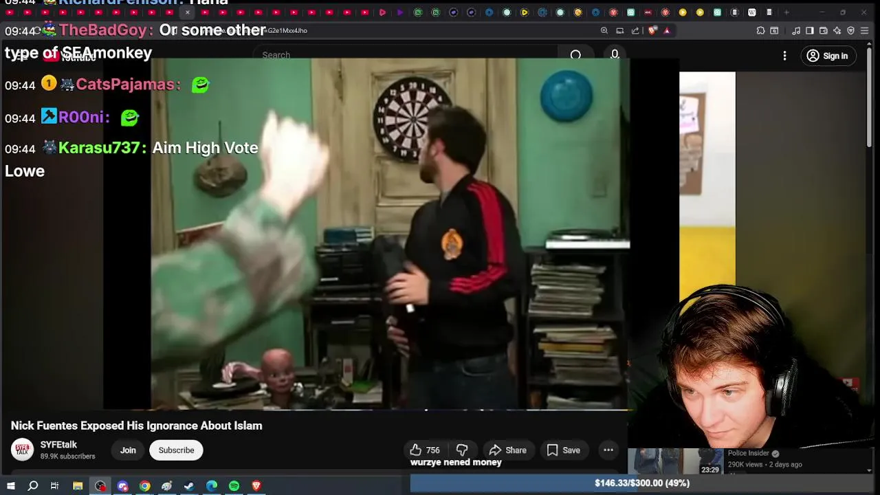This screenshot has height=495, width=880.
Task: Close the active browser tab
Action: 187,12
